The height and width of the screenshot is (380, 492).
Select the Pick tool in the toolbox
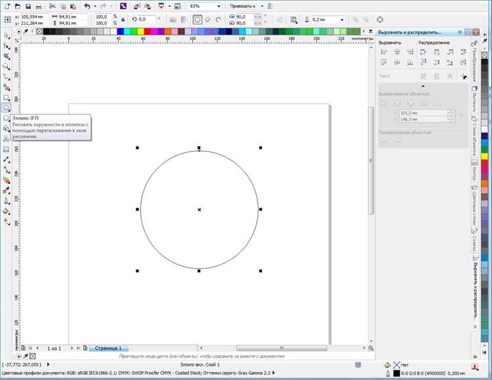click(x=7, y=35)
